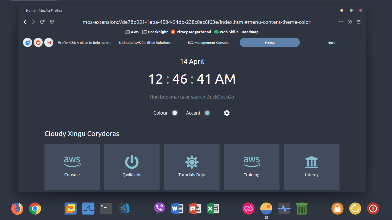Switch to the Firefox CSS tab
Screen dimensions: 392x220
85,43
